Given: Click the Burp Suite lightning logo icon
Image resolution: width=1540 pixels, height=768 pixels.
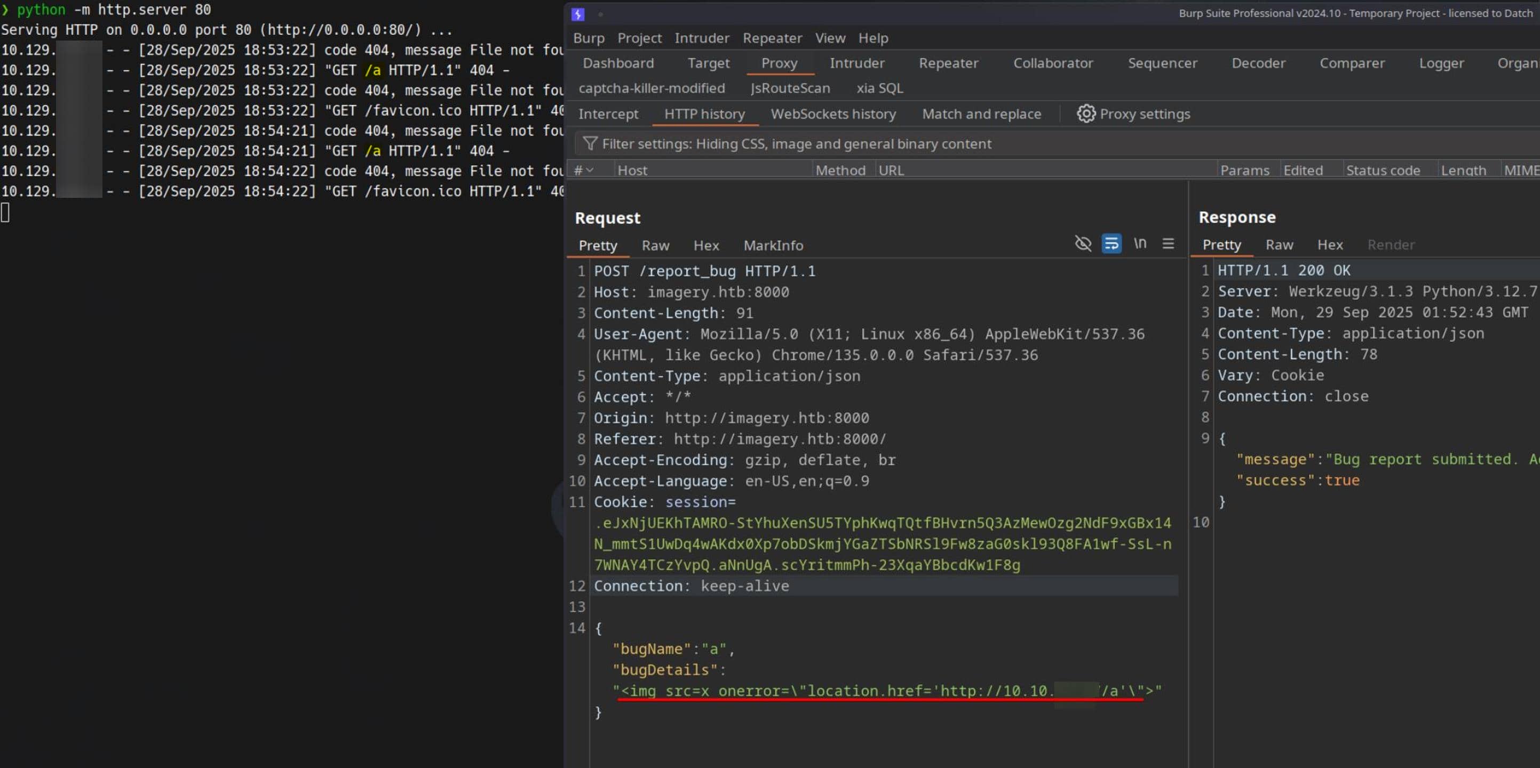Looking at the screenshot, I should click(x=577, y=14).
